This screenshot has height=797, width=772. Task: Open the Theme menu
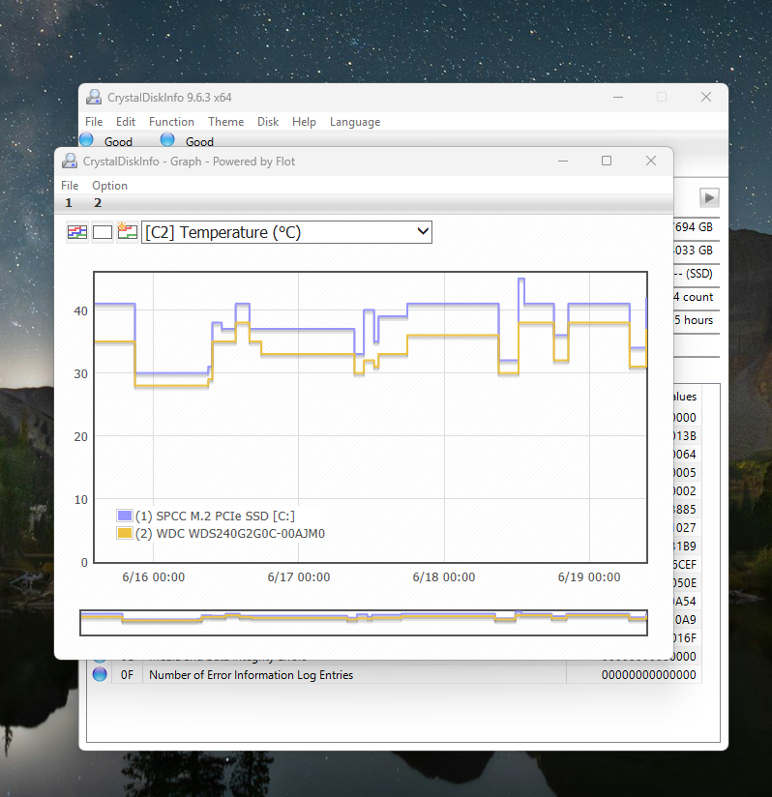coord(225,122)
